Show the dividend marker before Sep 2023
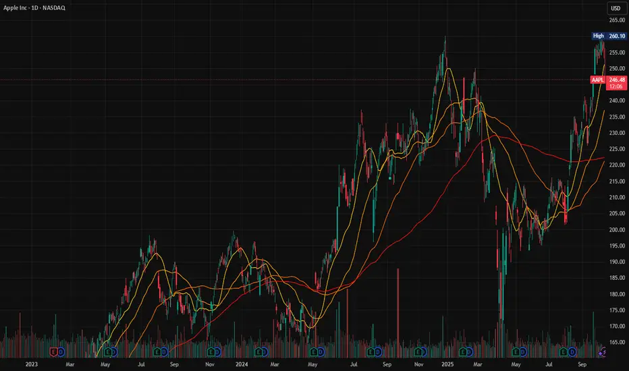Screen dimensions: 629x371 [164, 352]
